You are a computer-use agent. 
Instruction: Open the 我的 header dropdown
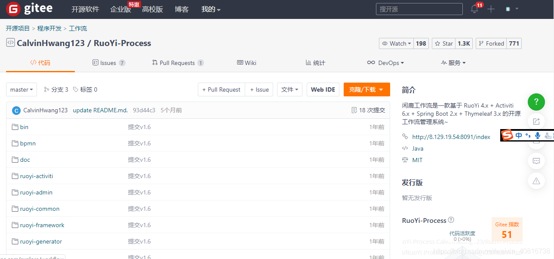[x=211, y=9]
